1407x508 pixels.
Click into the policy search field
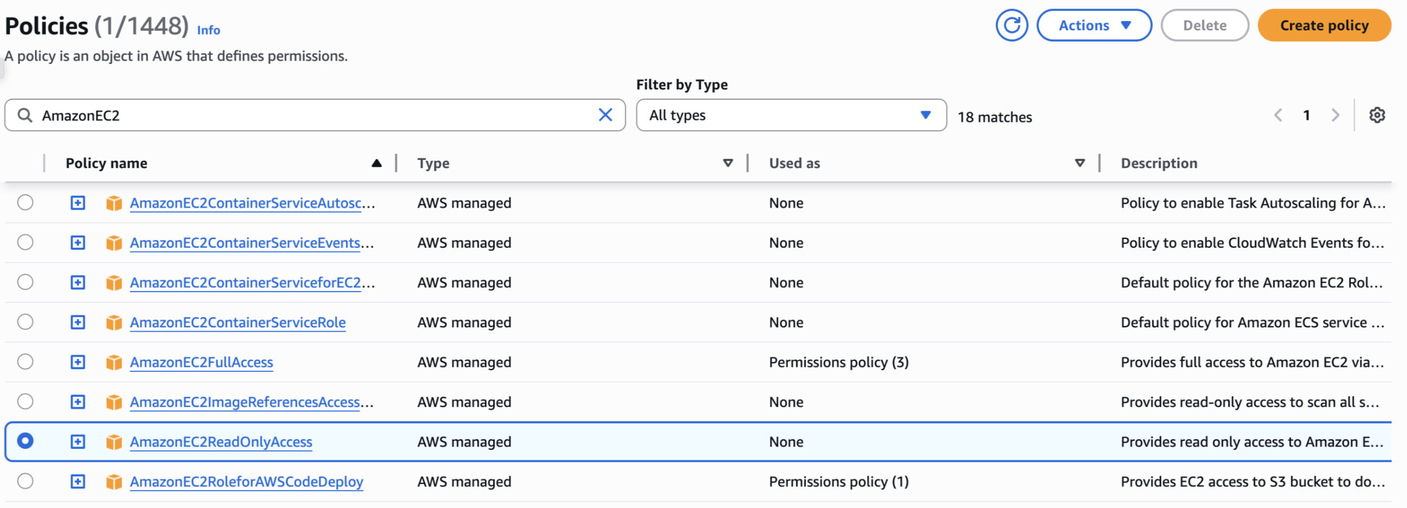[317, 115]
